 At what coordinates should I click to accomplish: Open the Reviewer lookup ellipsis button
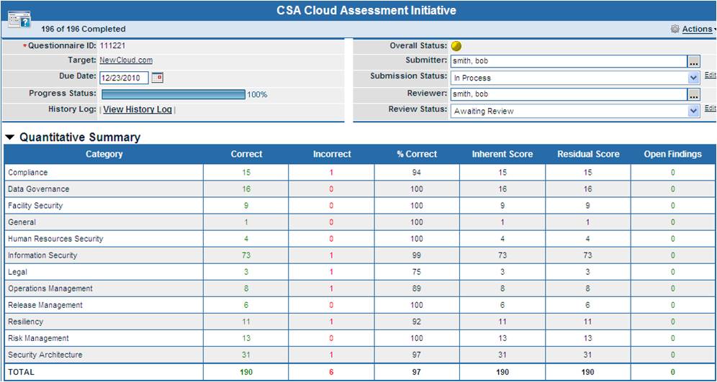point(694,94)
